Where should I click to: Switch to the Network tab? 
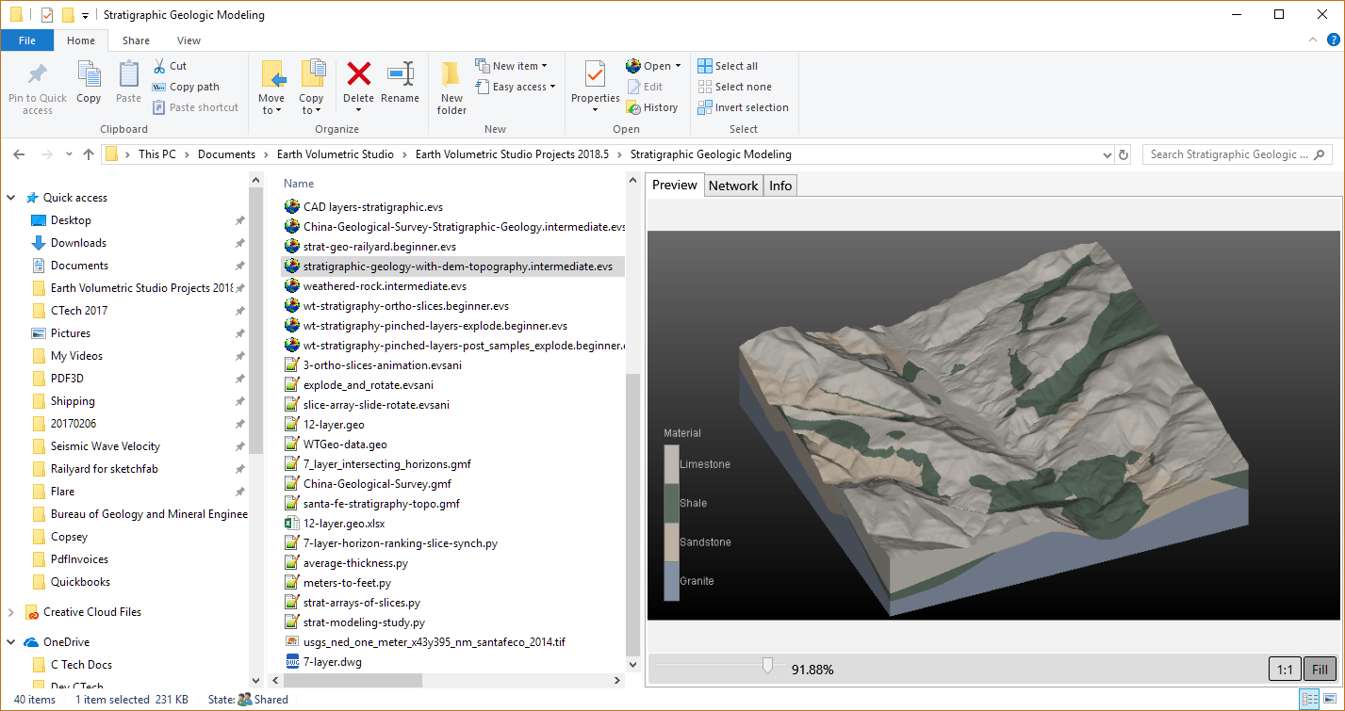point(732,186)
